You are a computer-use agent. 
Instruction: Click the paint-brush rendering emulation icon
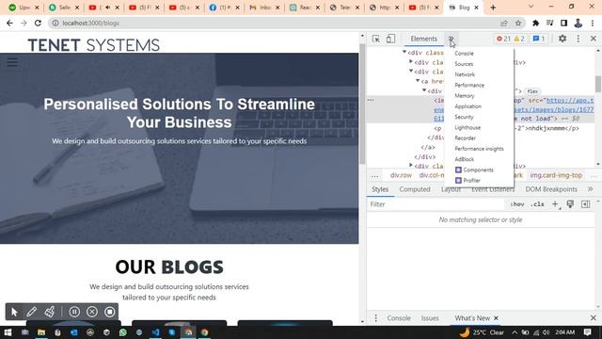(x=570, y=204)
